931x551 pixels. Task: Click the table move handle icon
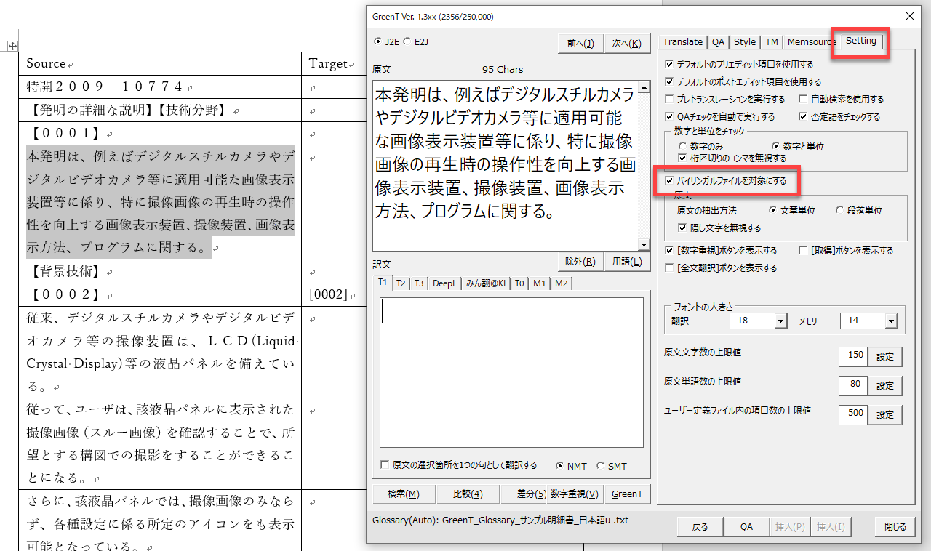click(x=12, y=46)
